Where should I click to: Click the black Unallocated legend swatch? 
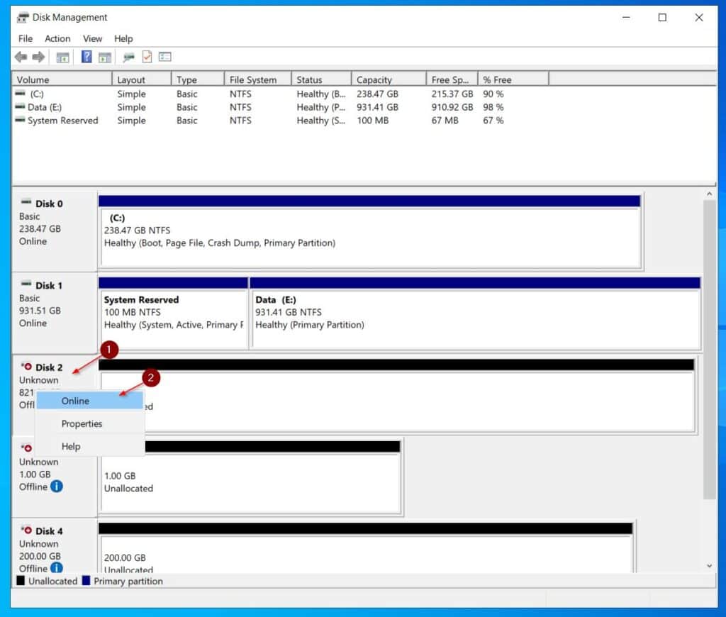point(21,580)
